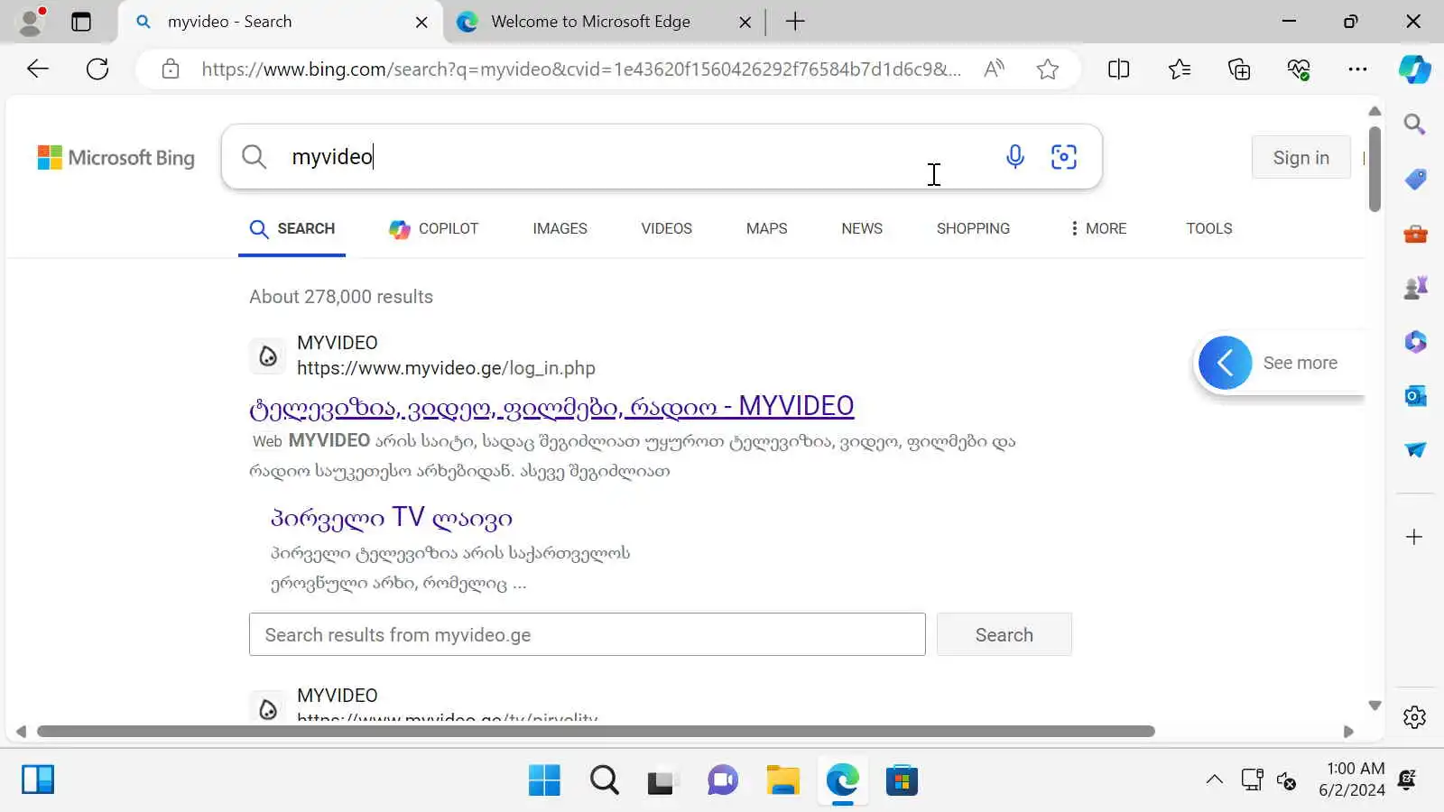
Task: Switch to the MAPS results tab
Action: tap(766, 229)
